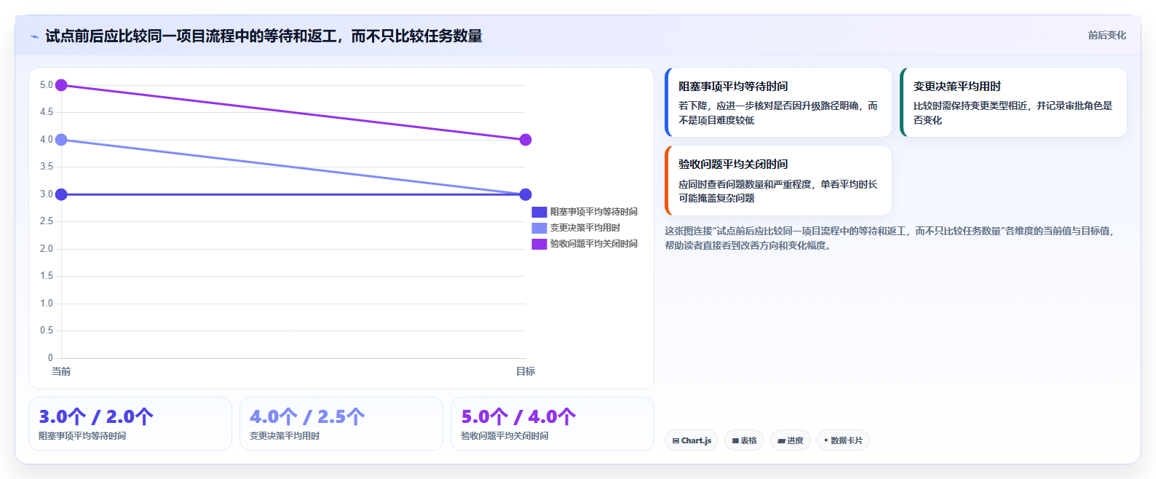Image resolution: width=1156 pixels, height=479 pixels.
Task: Click the paragraph starting 这张图连接
Action: pos(890,238)
